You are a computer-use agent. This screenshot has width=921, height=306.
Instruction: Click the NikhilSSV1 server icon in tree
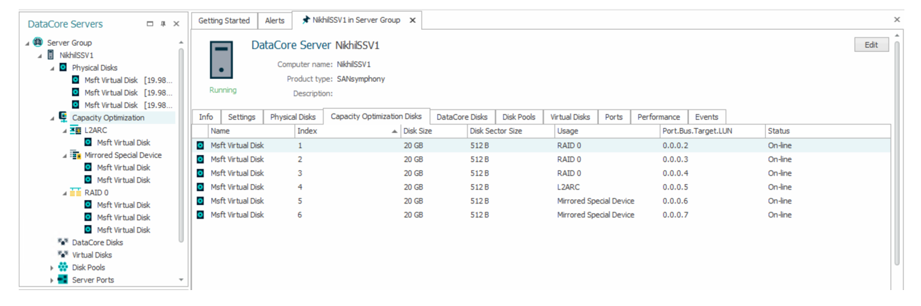51,55
